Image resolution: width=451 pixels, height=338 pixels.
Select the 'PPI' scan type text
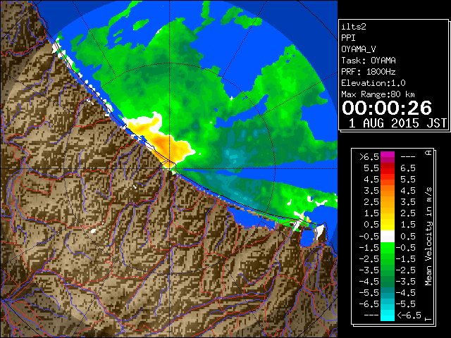coord(348,38)
